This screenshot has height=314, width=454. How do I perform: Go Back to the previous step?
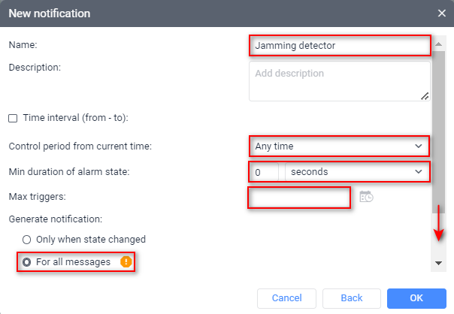click(352, 298)
